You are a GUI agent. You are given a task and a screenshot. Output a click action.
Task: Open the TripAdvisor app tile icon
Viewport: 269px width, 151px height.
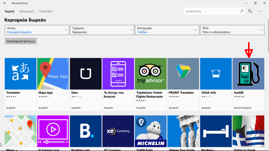tap(151, 73)
